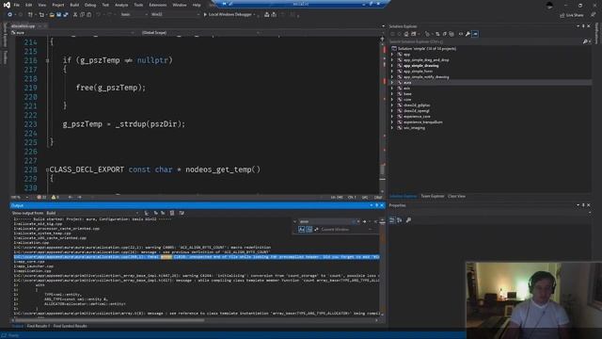Click the Save All toolbar icon
The width and height of the screenshot is (602, 339).
[x=66, y=15]
